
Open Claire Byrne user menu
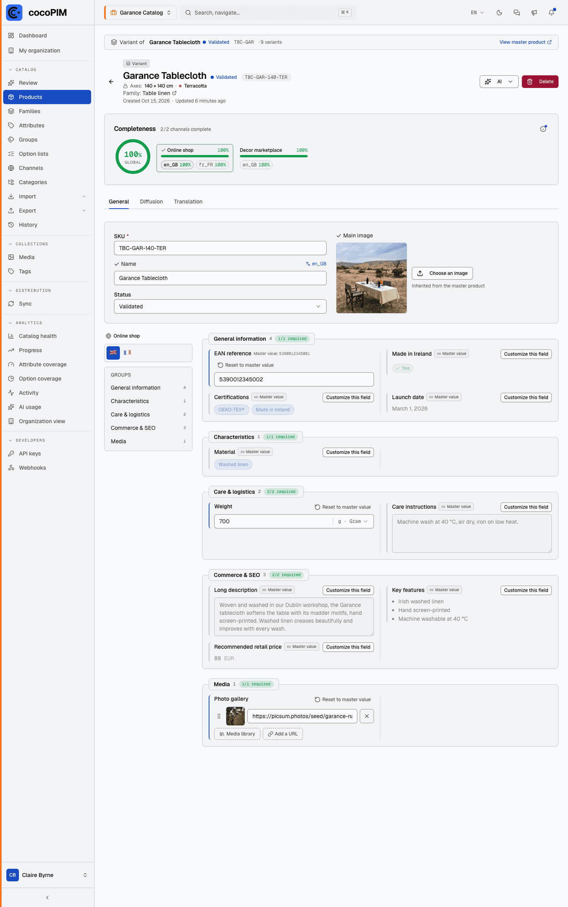click(47, 875)
